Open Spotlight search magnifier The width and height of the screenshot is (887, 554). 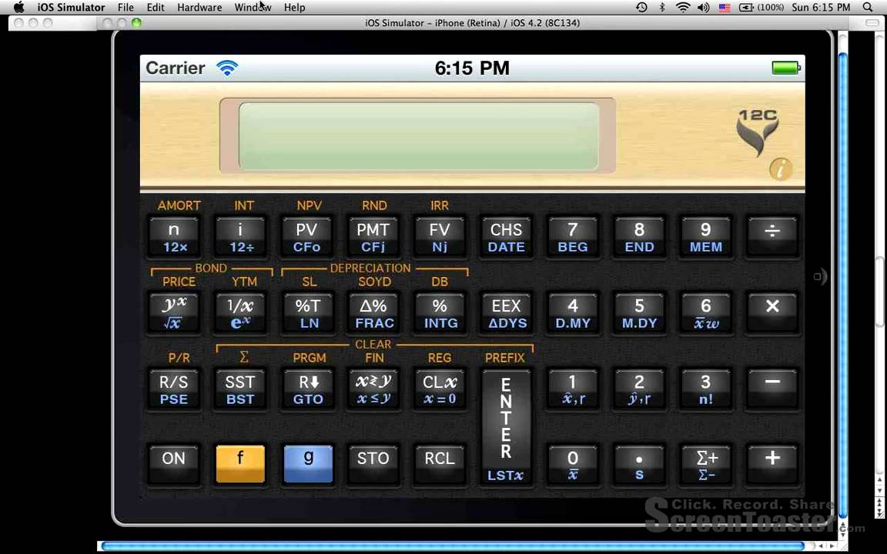(x=868, y=8)
